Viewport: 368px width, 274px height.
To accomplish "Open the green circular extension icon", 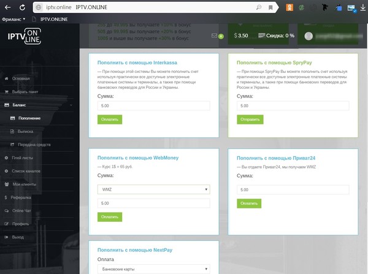I will tap(301, 8).
